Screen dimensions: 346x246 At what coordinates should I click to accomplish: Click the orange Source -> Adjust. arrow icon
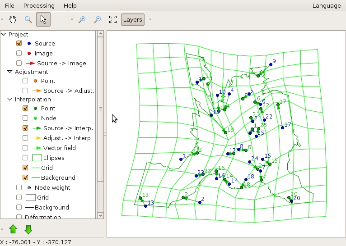click(37, 91)
